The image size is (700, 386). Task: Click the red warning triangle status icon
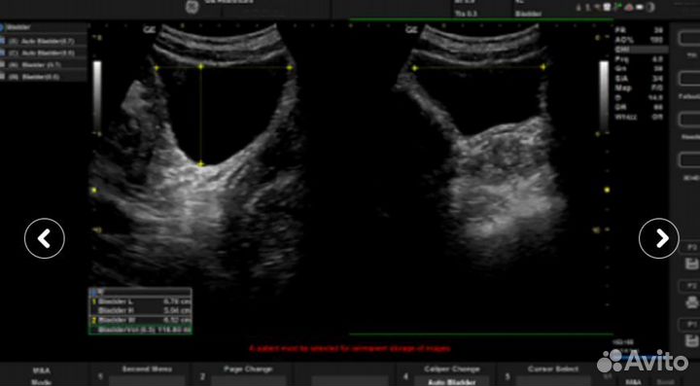click(x=629, y=7)
